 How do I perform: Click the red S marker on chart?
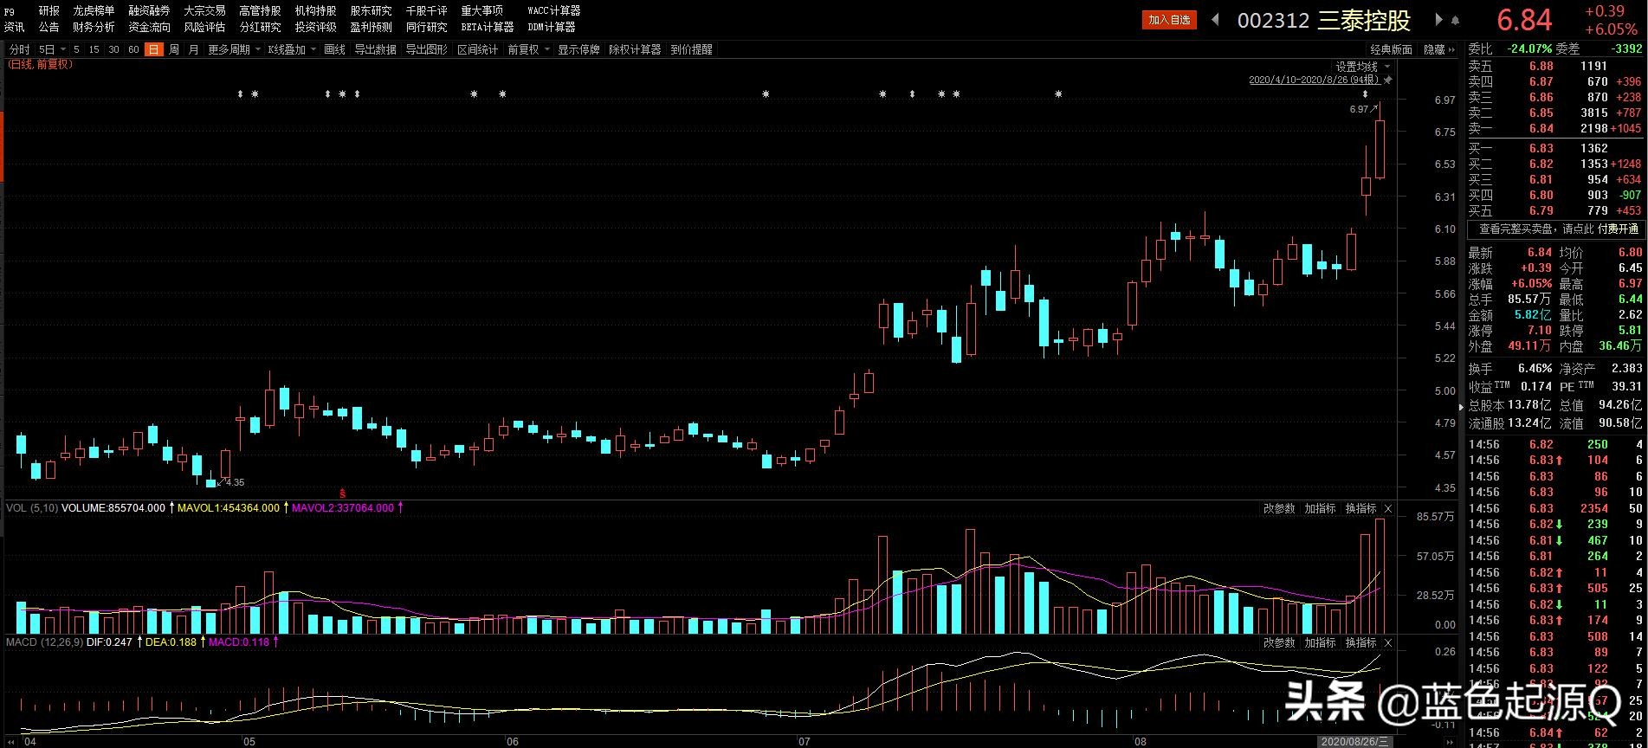342,493
